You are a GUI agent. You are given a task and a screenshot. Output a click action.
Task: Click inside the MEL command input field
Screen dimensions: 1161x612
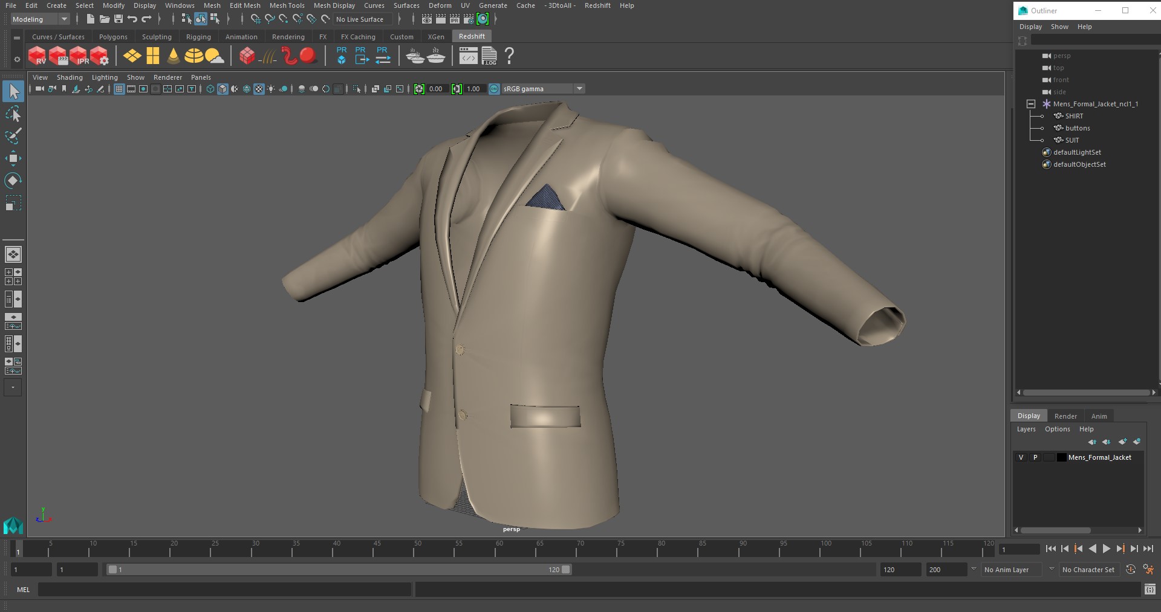(x=224, y=590)
